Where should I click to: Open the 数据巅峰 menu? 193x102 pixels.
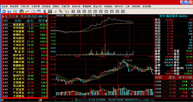[x=87, y=6]
